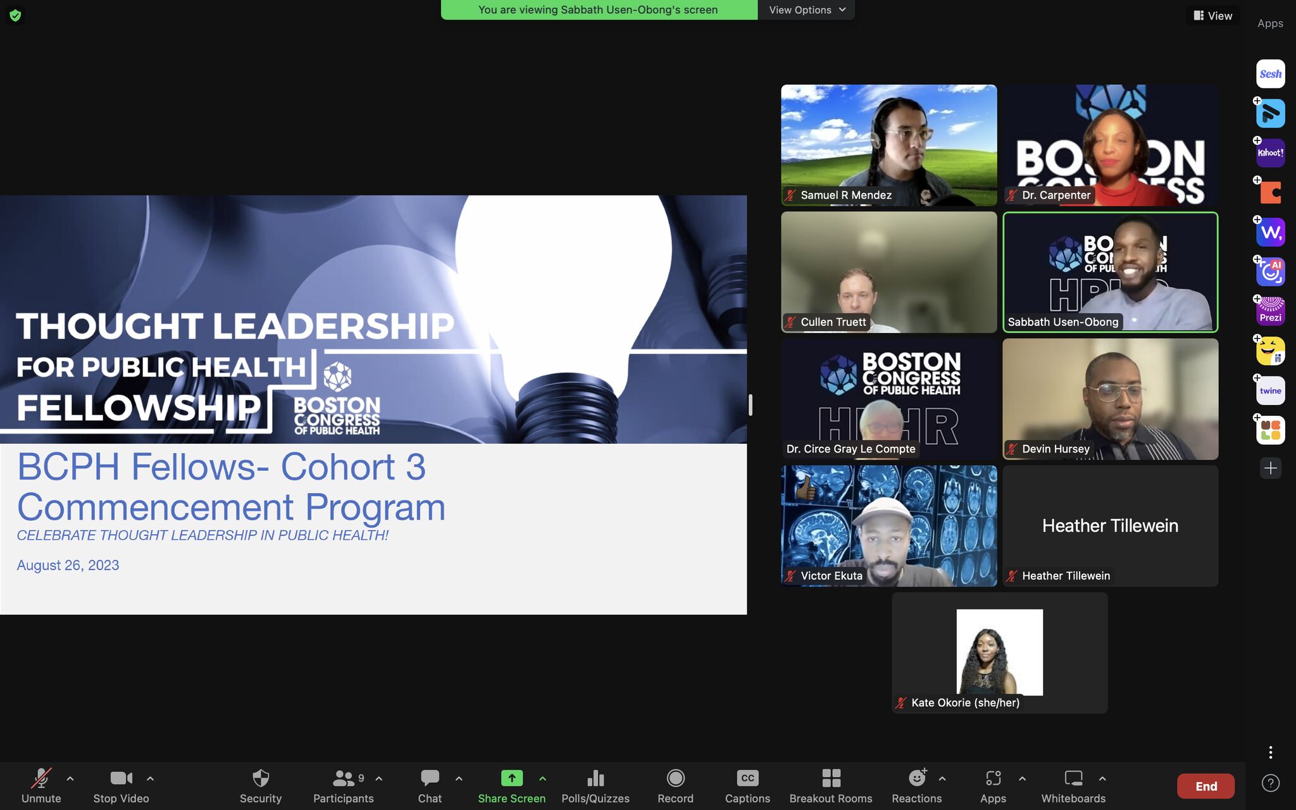Open Polls/Quizzes
Screen dimensions: 1296x810
click(595, 786)
